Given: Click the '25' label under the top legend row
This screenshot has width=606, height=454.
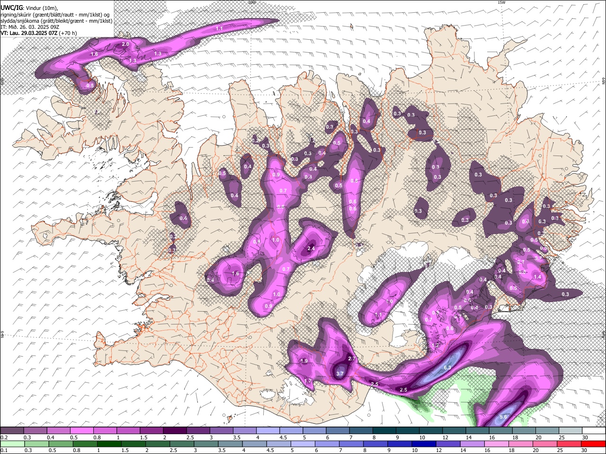Looking at the screenshot, I should (x=561, y=437).
